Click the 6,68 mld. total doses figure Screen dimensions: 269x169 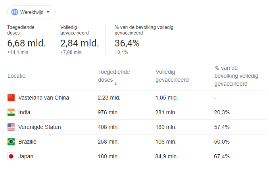pyautogui.click(x=26, y=43)
